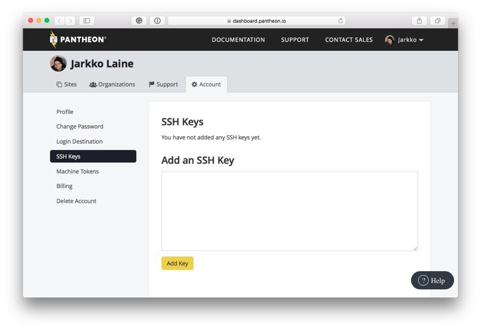Click the small avatar in top bar
Screen dimensions: 481x330
pyautogui.click(x=389, y=40)
